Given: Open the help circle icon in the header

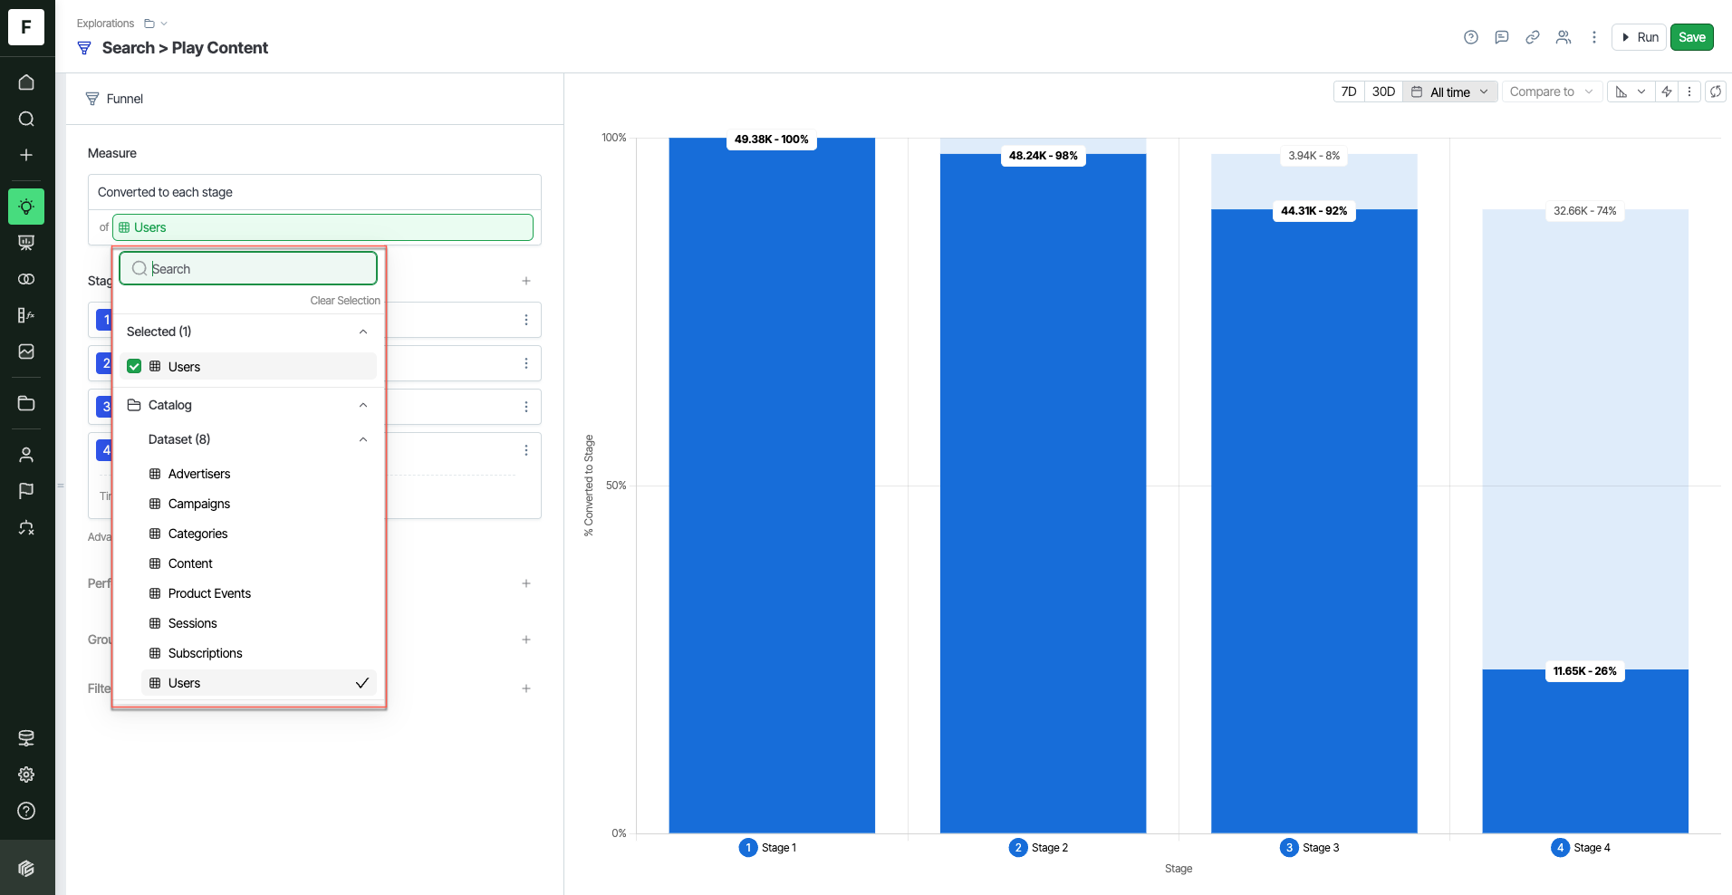Looking at the screenshot, I should [x=1471, y=37].
